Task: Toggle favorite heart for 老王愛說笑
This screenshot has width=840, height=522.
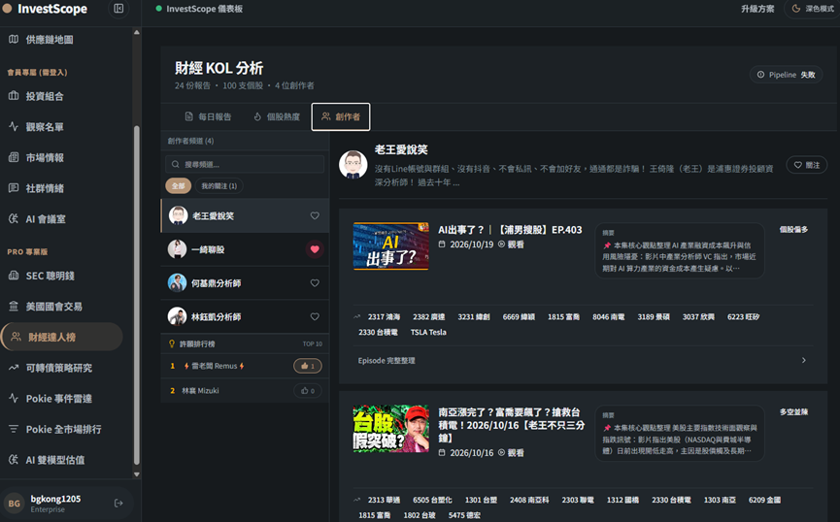Action: 315,215
